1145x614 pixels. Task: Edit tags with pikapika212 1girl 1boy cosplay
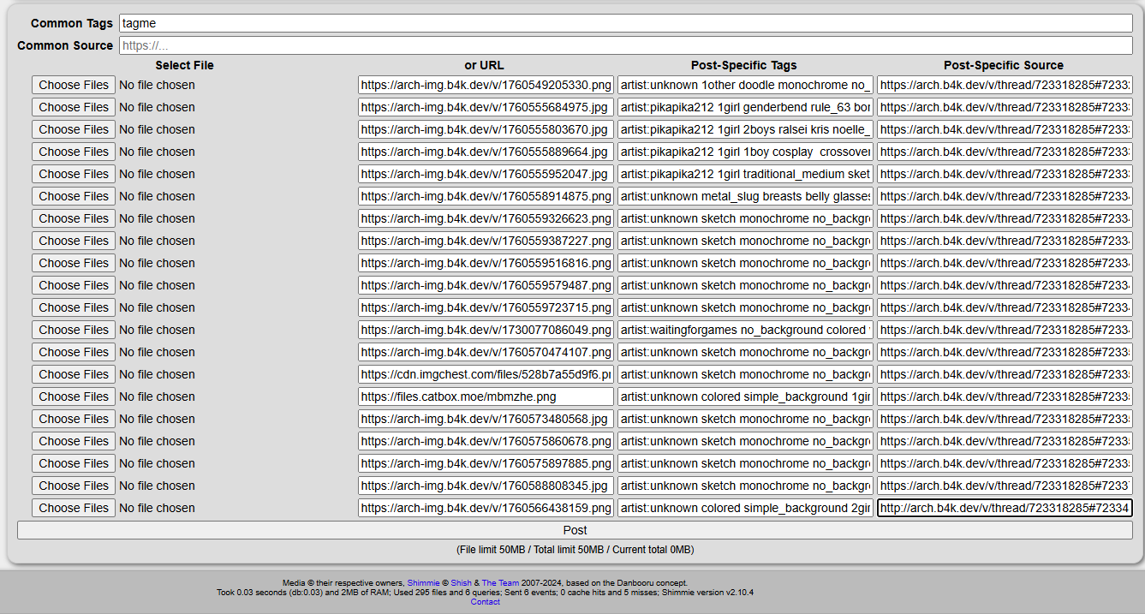click(x=745, y=152)
